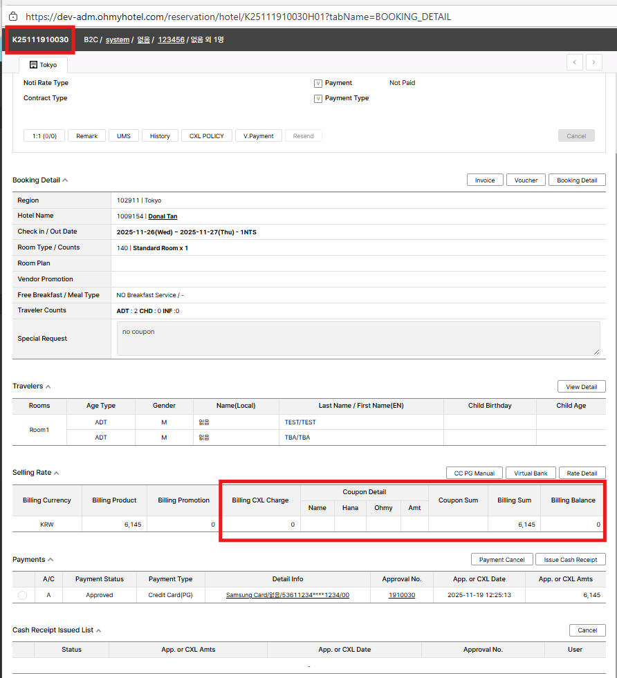The height and width of the screenshot is (678, 617).
Task: Toggle the V icon beside Payment Type
Action: click(318, 98)
